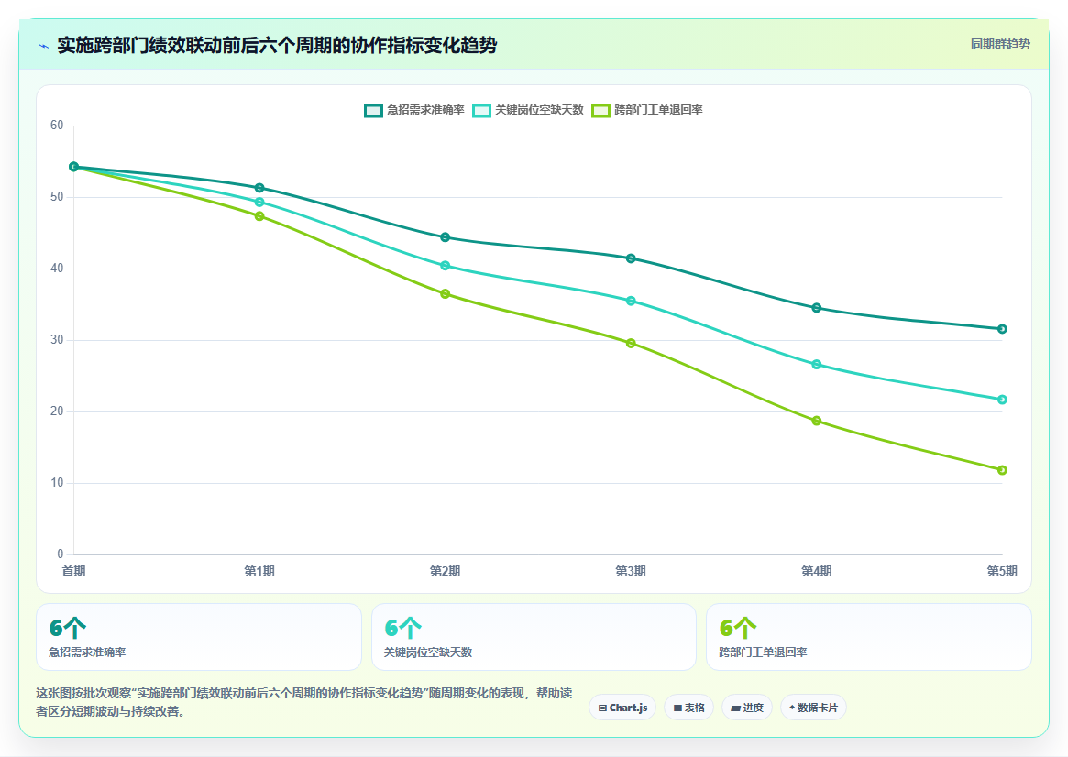Click the description paragraph starting 这张图按批次观察
This screenshot has width=1068, height=757.
303,702
